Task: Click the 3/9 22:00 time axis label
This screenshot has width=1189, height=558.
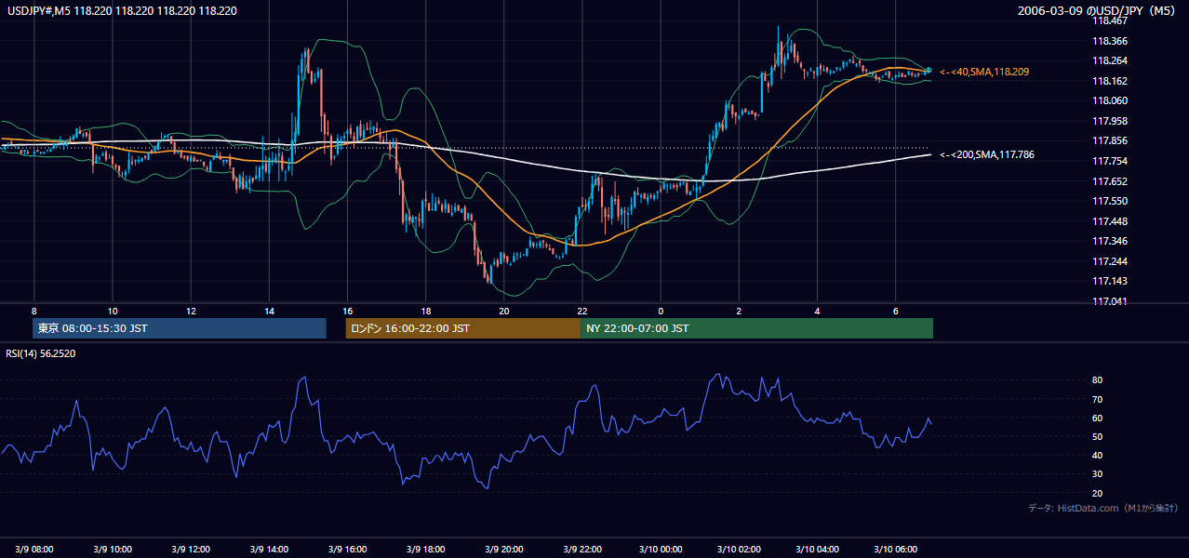Action: [x=582, y=549]
